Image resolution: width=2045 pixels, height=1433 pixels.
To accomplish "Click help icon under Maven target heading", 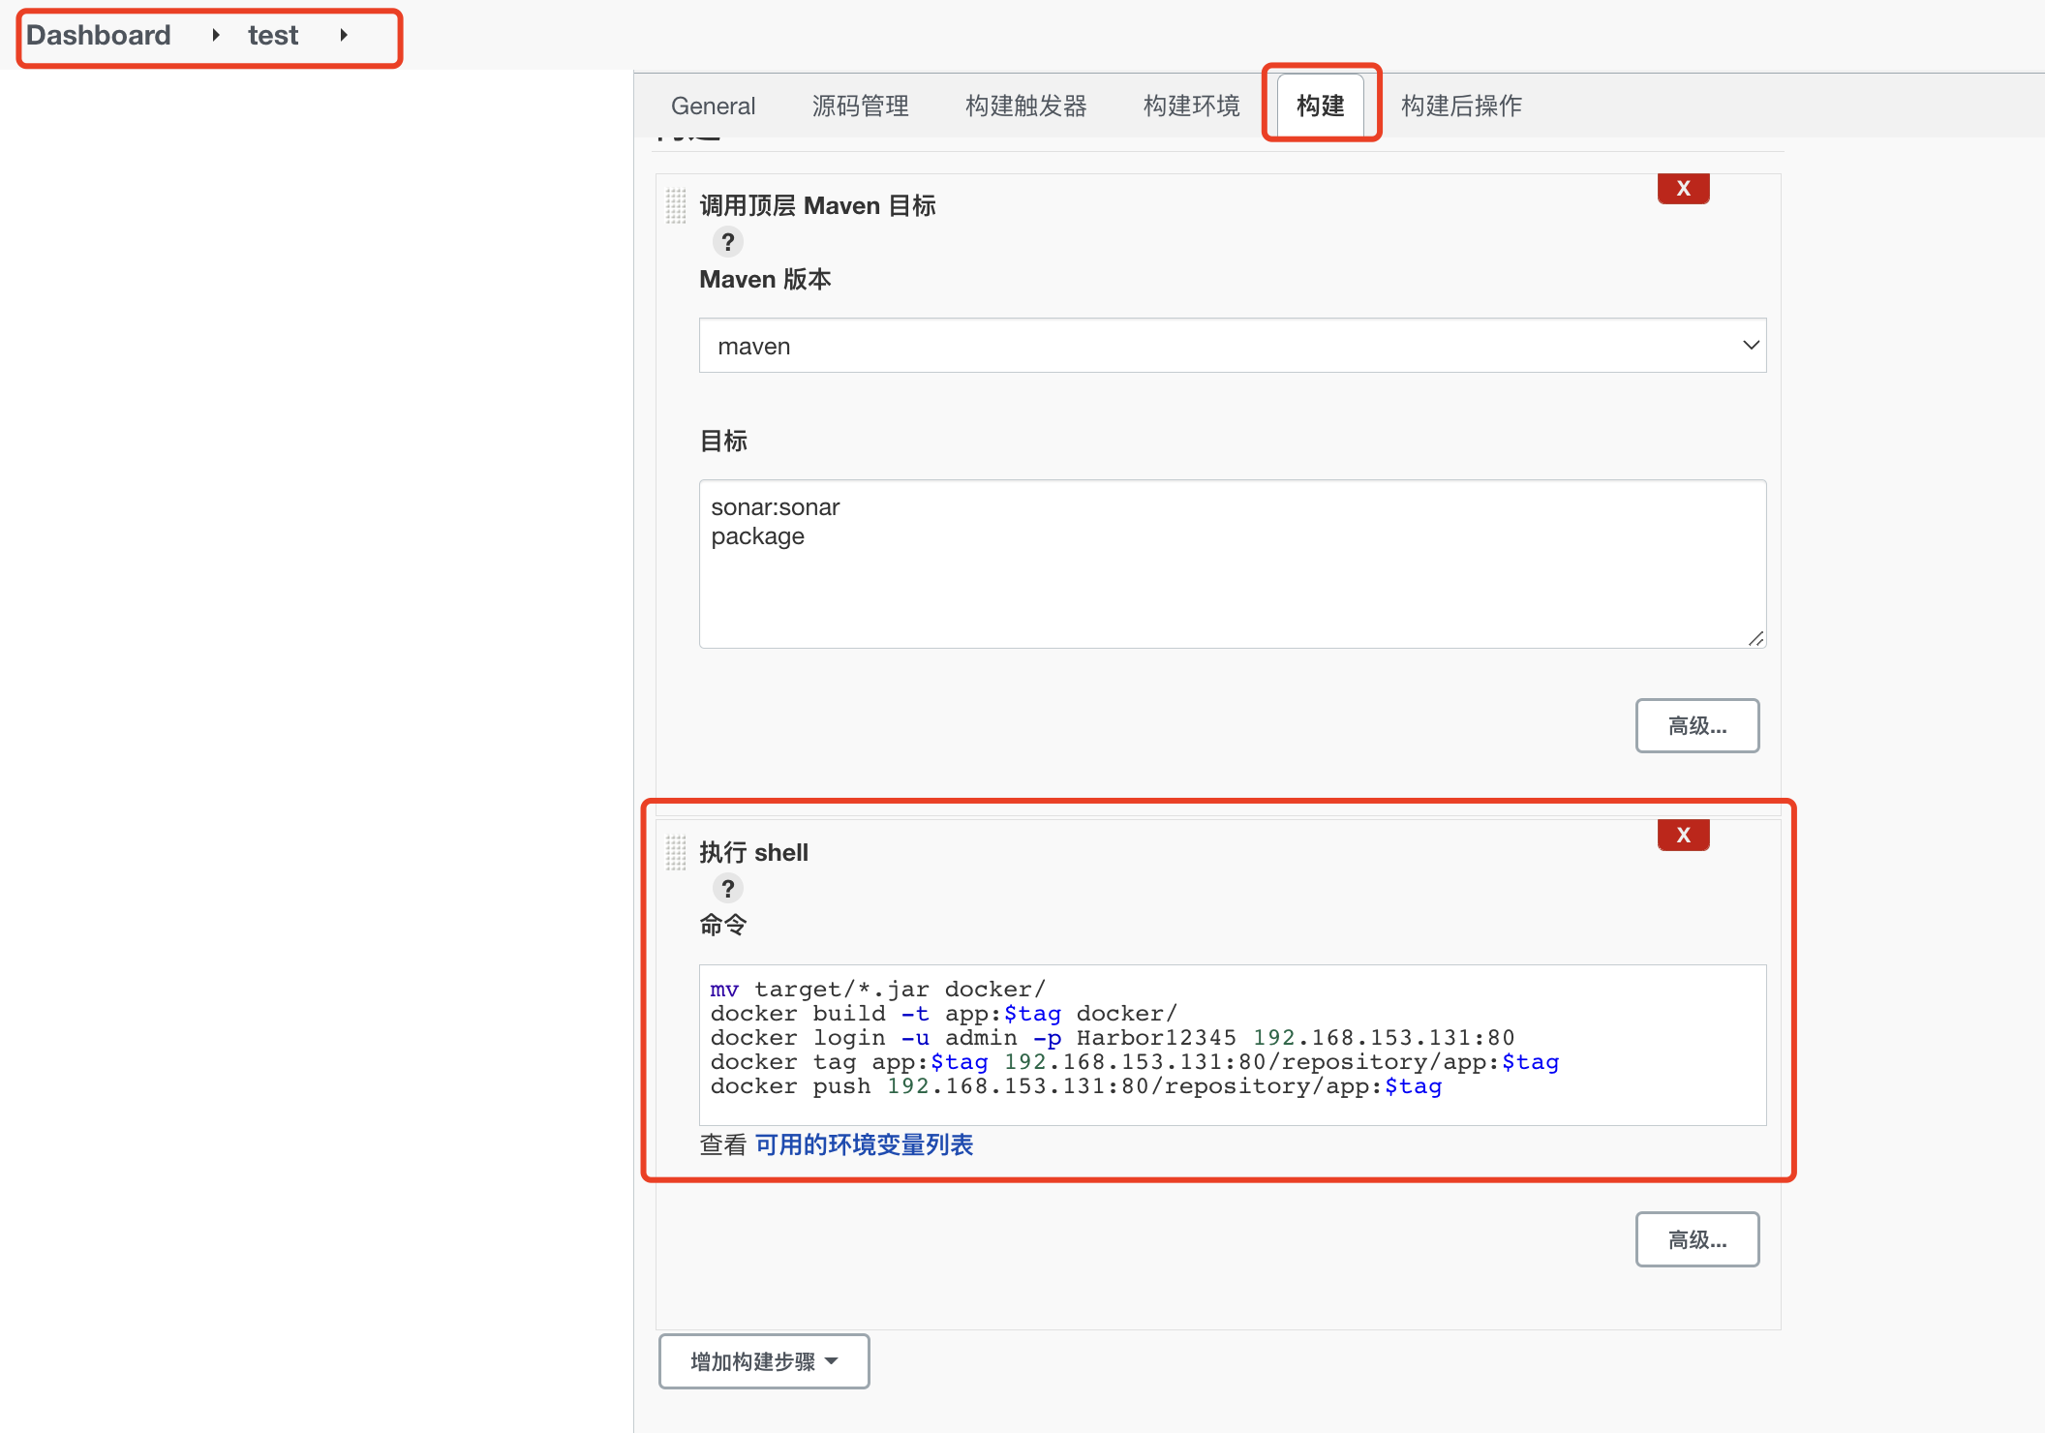I will (727, 241).
